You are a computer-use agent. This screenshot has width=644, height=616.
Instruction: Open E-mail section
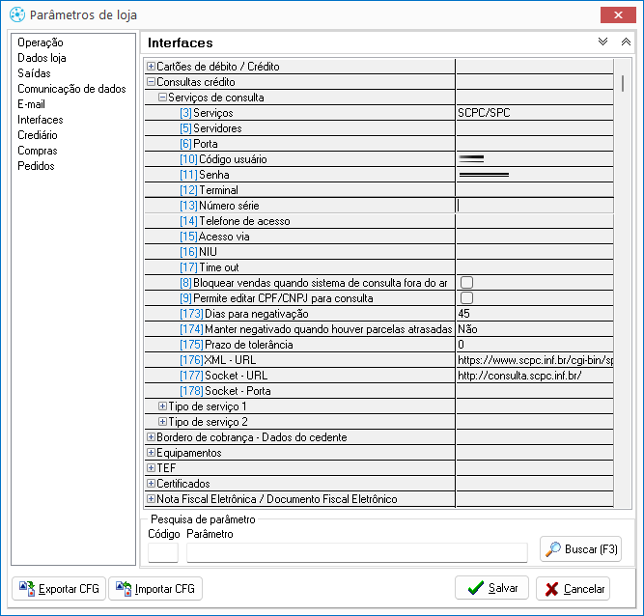31,104
